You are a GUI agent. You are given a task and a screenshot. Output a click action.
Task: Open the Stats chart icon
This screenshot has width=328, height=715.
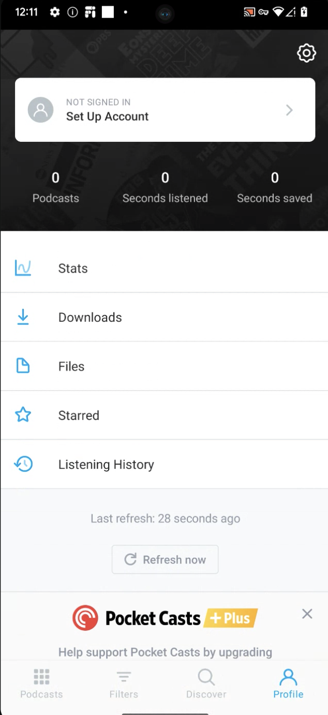tap(23, 268)
